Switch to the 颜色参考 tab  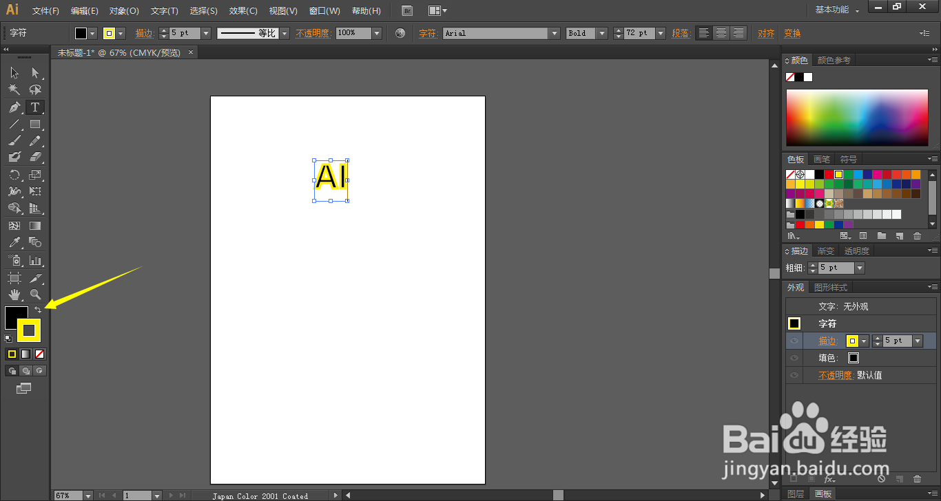click(834, 61)
